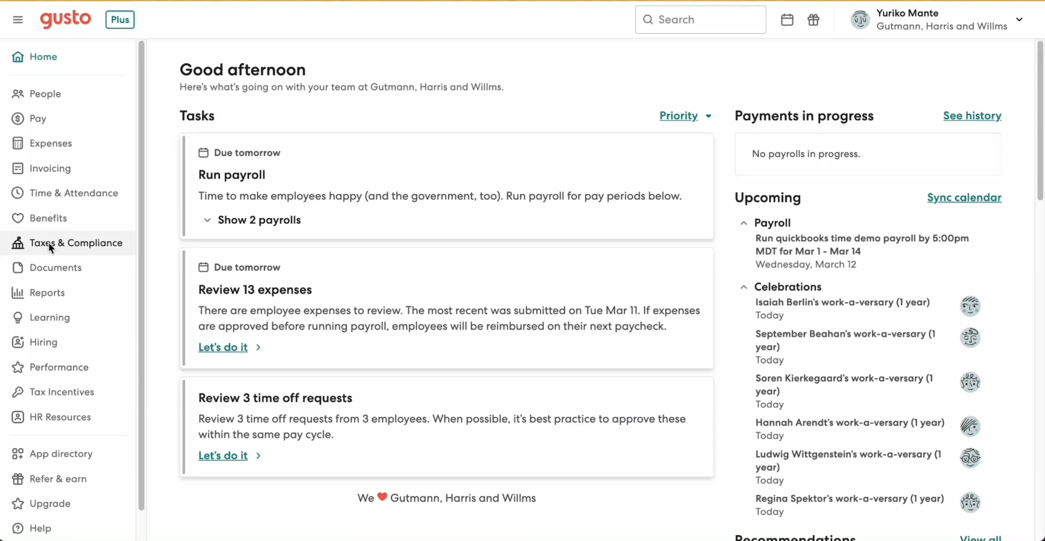Image resolution: width=1045 pixels, height=541 pixels.
Task: Collapse the Celebrations section
Action: click(744, 287)
